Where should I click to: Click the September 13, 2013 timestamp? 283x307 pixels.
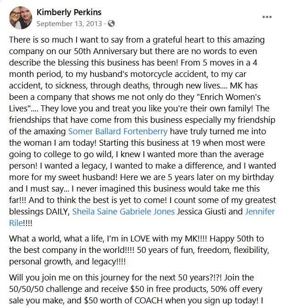(69, 23)
